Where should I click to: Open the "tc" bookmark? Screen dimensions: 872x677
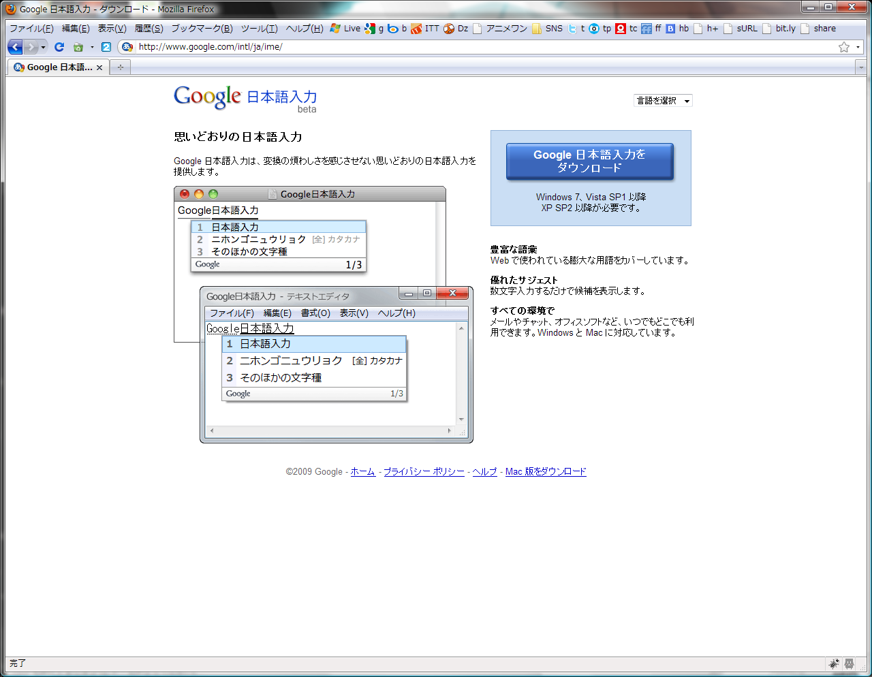tap(627, 29)
